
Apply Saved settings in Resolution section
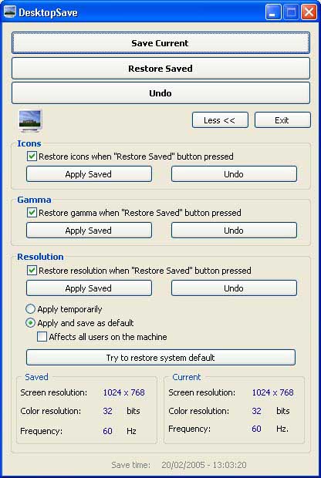(89, 288)
